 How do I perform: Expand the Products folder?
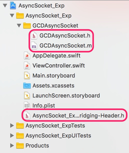pyautogui.click(x=12, y=145)
